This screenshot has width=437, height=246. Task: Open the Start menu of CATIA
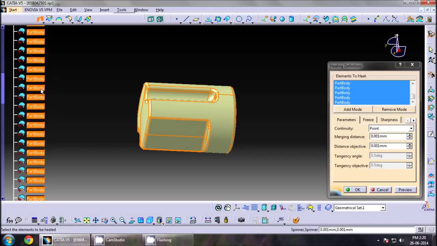13,10
